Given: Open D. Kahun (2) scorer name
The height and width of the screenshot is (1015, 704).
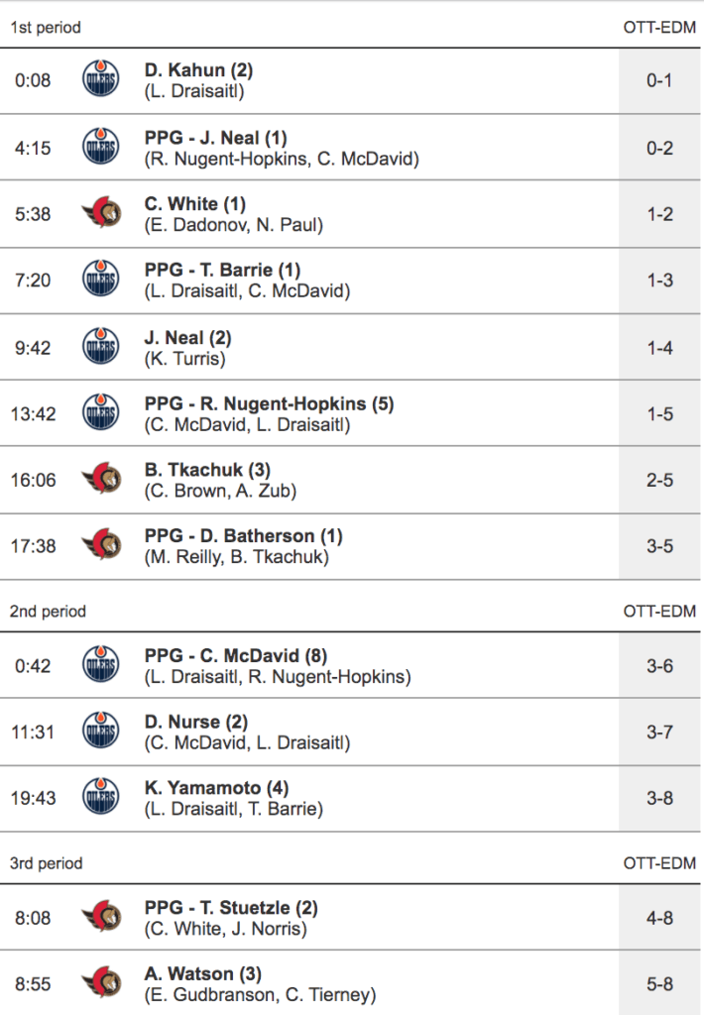Looking at the screenshot, I should click(x=199, y=70).
